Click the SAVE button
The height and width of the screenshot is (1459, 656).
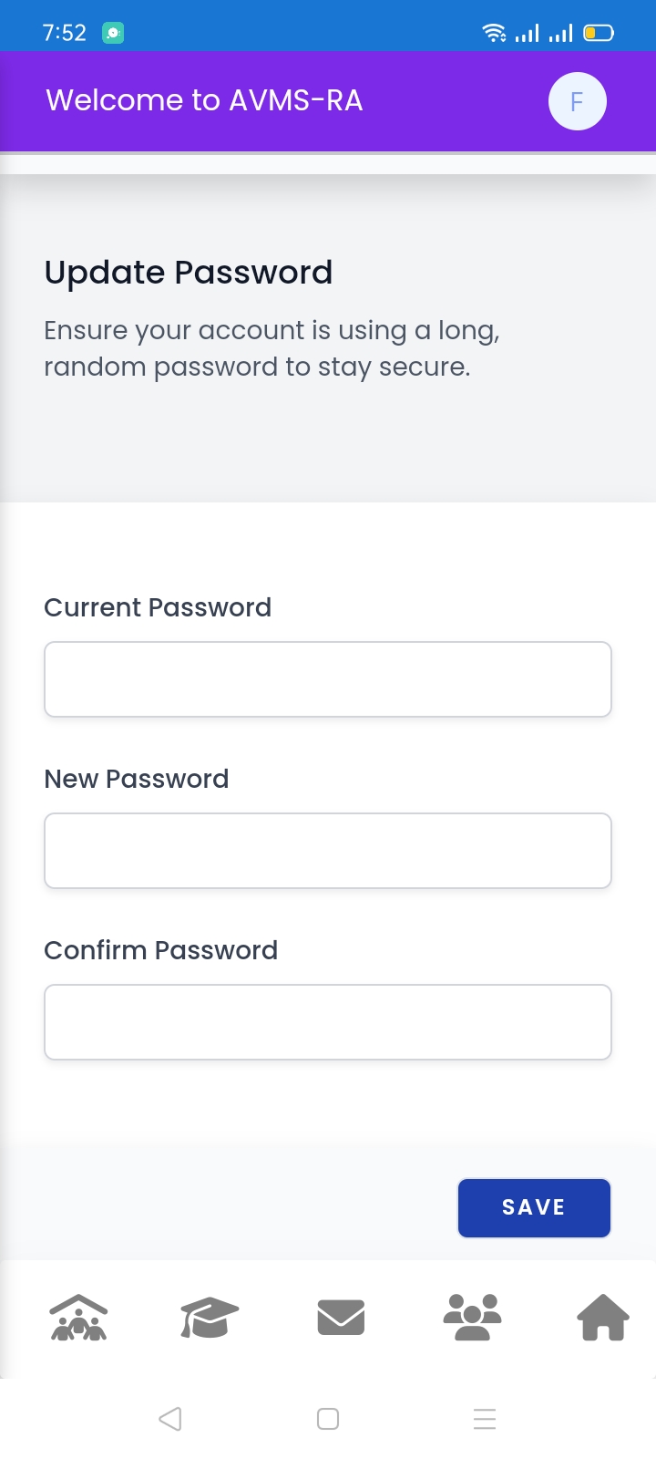point(534,1208)
